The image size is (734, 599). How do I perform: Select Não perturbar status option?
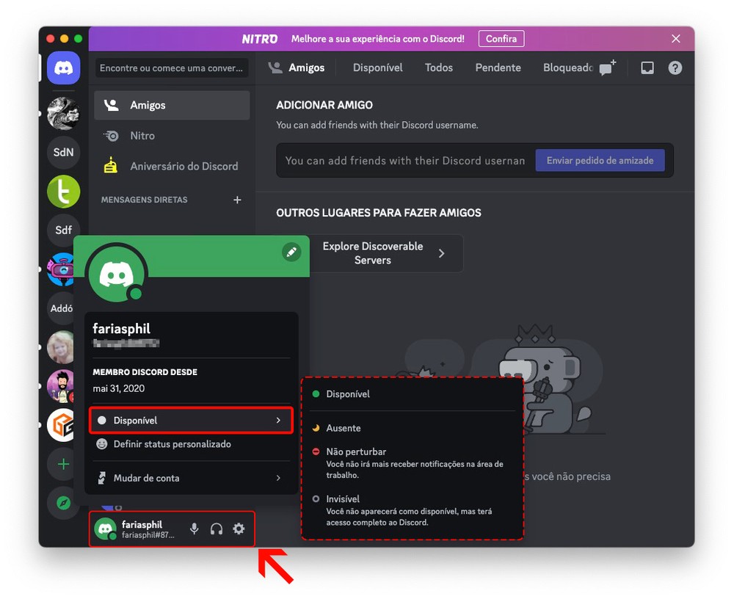point(355,452)
